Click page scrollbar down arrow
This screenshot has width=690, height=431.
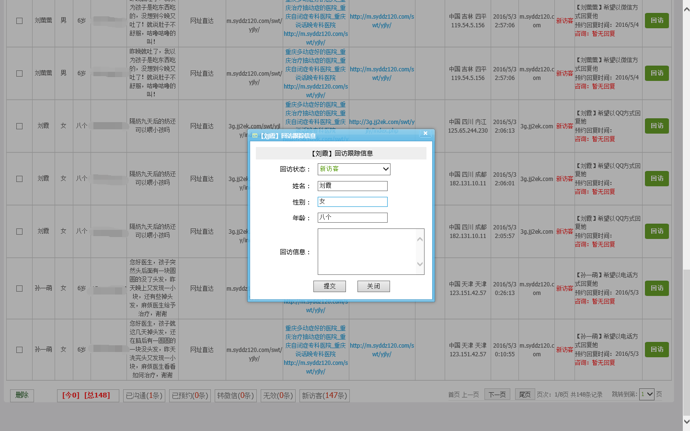pos(686,422)
